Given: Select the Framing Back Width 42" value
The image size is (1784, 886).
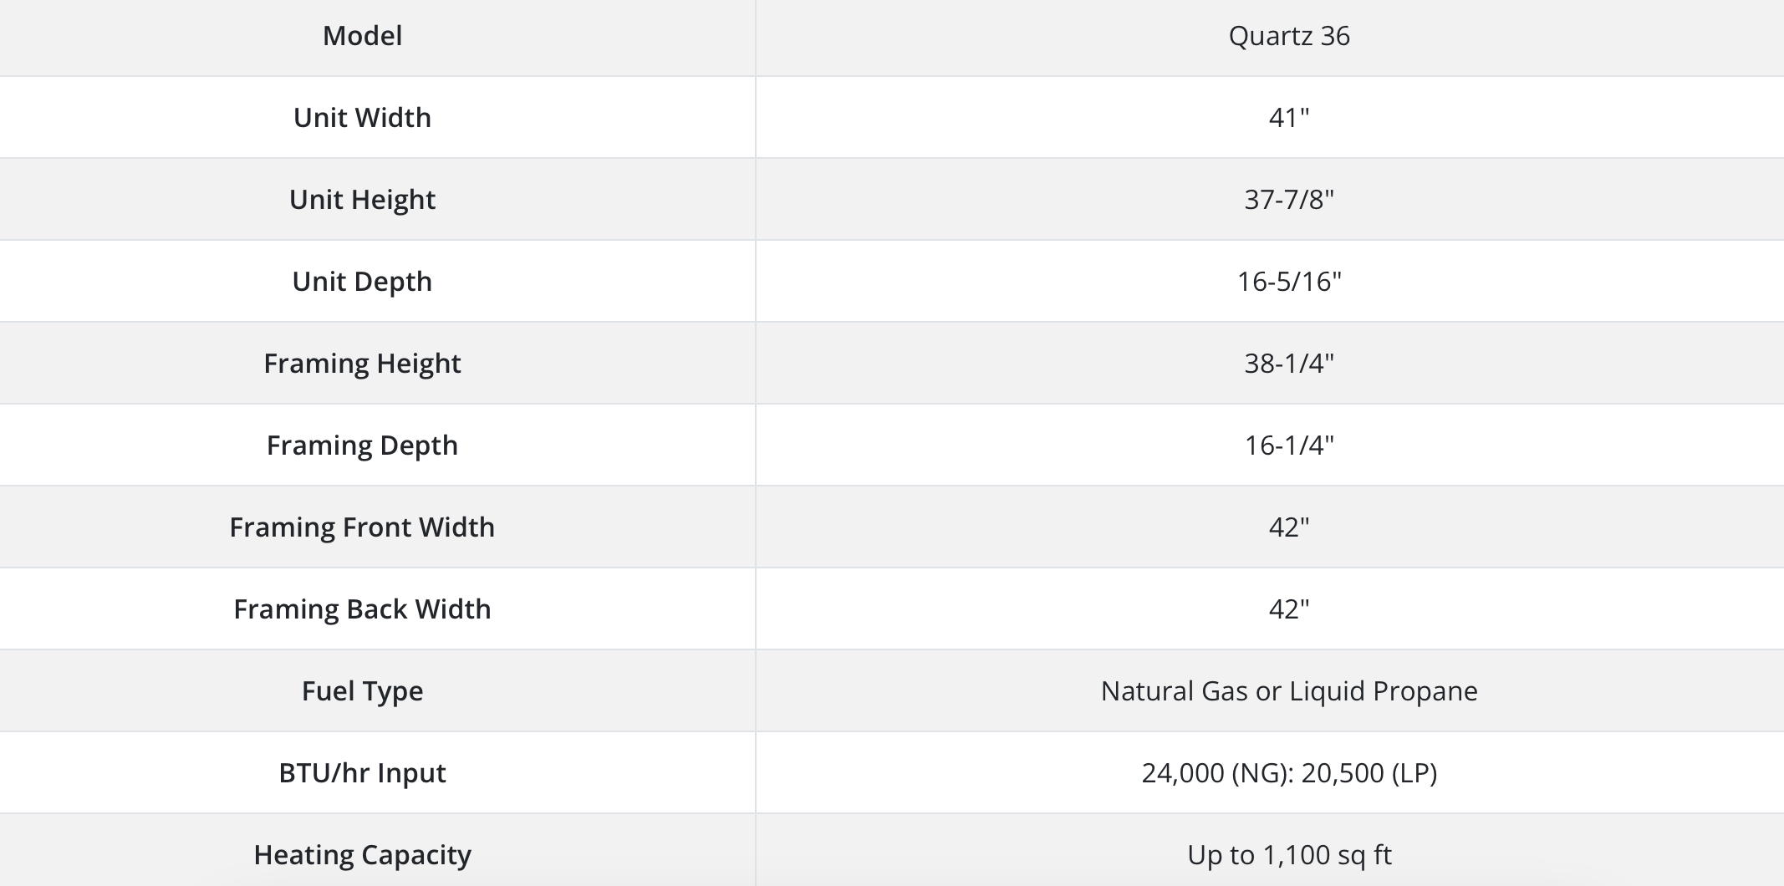Looking at the screenshot, I should pyautogui.click(x=1289, y=609).
